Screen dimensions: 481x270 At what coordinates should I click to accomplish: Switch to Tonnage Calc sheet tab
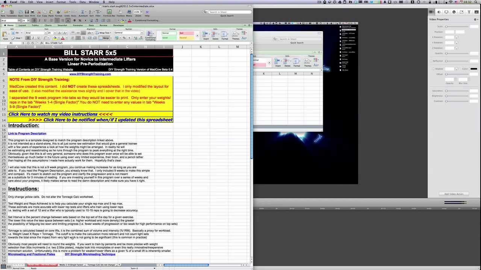point(101,265)
